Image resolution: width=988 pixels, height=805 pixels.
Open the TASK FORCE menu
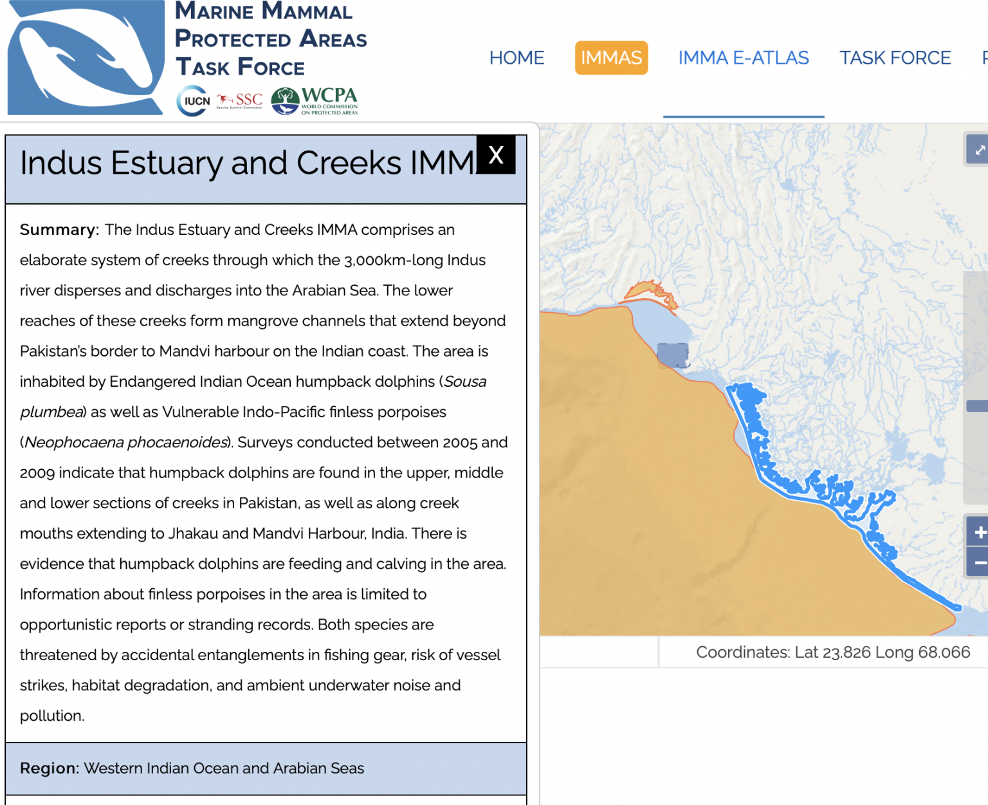click(x=895, y=58)
